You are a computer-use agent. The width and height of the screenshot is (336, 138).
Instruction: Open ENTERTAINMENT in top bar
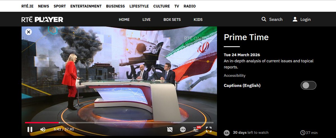pos(86,6)
